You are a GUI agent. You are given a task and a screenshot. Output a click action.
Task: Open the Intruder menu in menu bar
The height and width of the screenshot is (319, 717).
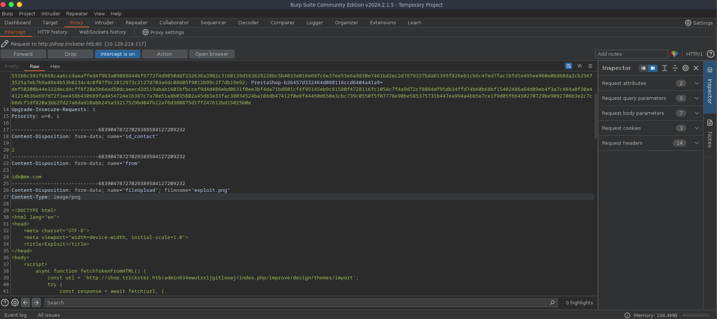[51, 13]
